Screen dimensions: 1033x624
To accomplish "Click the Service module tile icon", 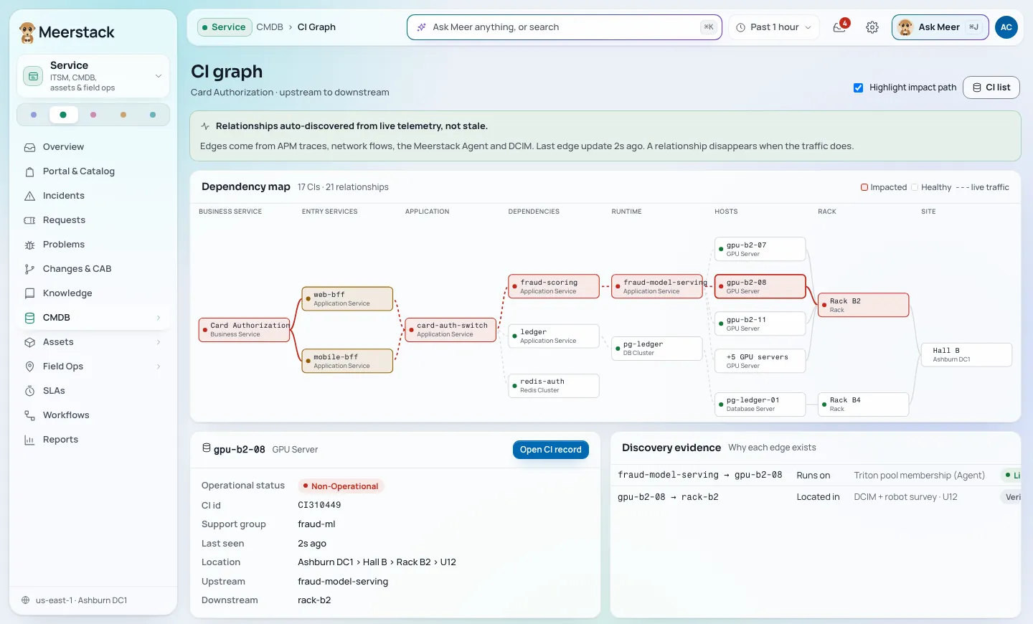I will (33, 76).
